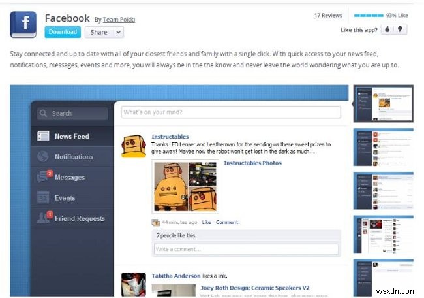Click the Facebook app logo icon
Image resolution: width=424 pixels, height=298 pixels.
pyautogui.click(x=23, y=24)
